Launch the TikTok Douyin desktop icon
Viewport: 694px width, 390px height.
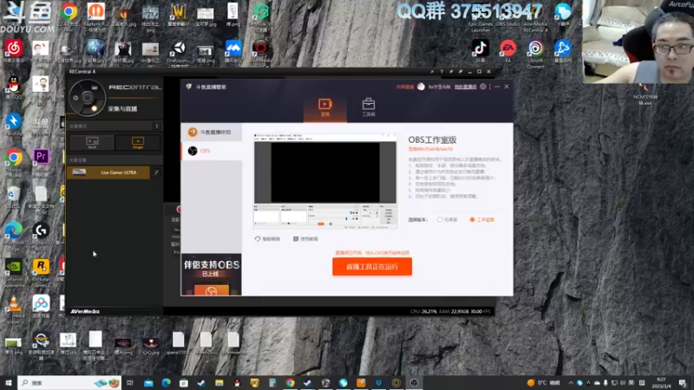pyautogui.click(x=481, y=51)
